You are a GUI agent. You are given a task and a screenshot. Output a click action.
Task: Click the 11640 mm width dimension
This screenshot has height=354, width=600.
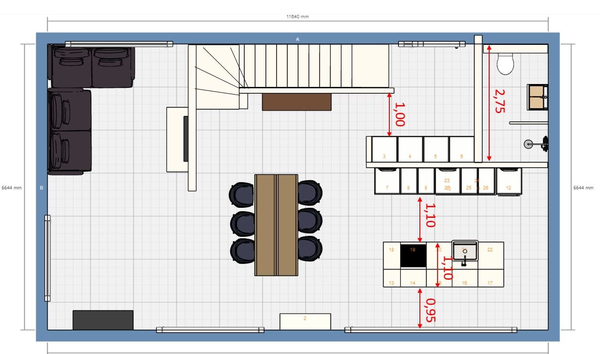[297, 16]
